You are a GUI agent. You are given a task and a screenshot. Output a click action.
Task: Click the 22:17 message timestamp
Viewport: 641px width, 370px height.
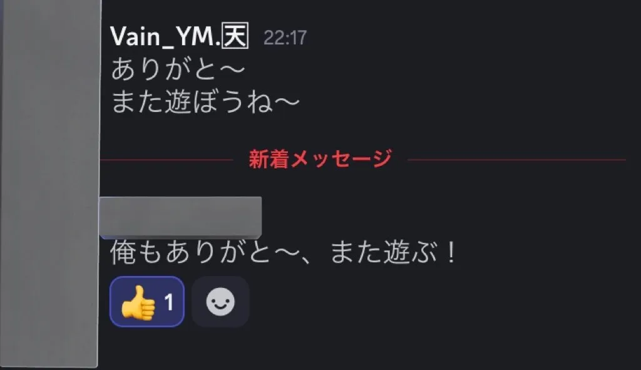click(x=285, y=38)
